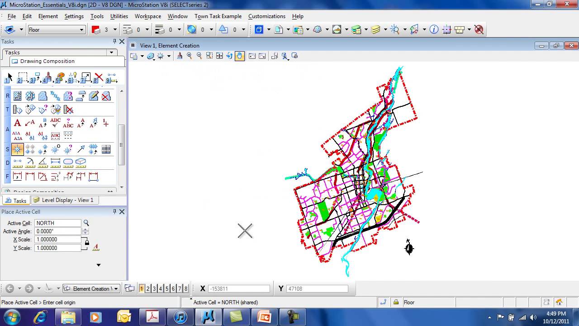Browse cells with the magnifier icon
579x326 pixels.
point(86,223)
